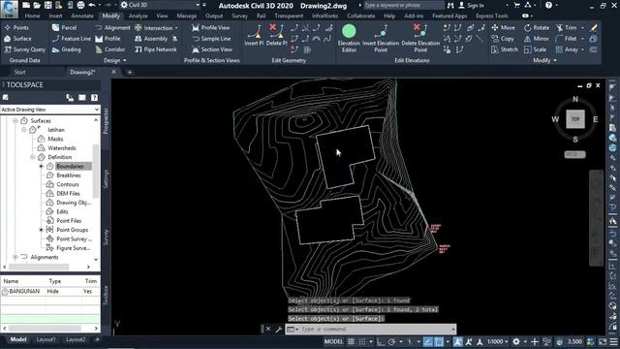Toggle polar tracking in status bar
Image resolution: width=620 pixels, height=349 pixels.
391,341
